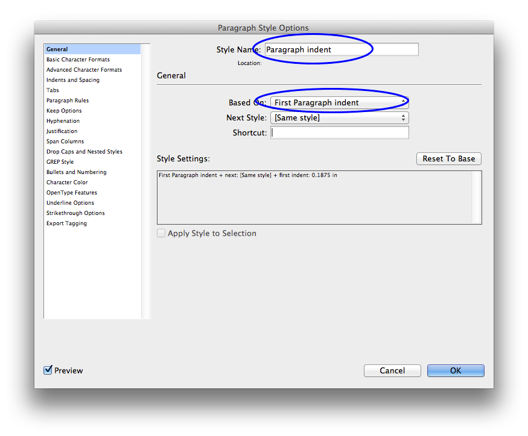Open the Next Style dropdown
Screen dimensions: 528x436
(x=339, y=117)
